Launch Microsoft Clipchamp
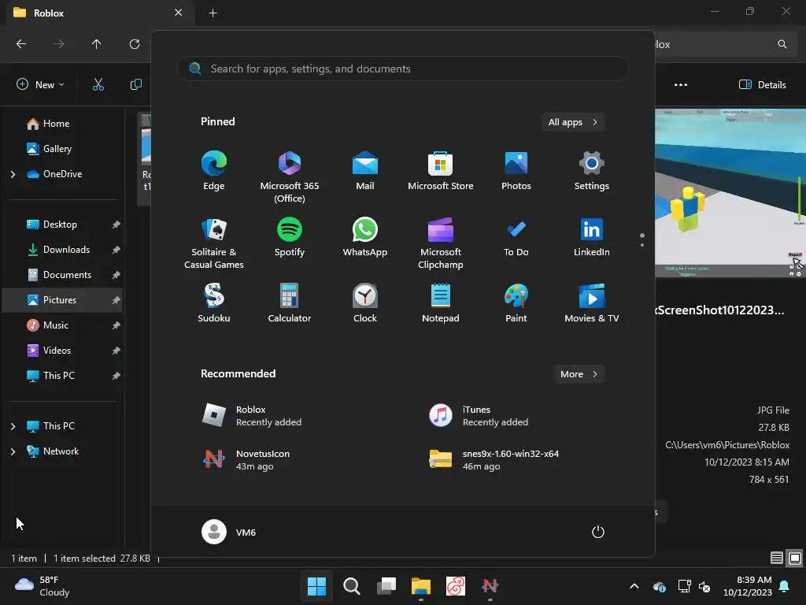The width and height of the screenshot is (806, 605). (441, 243)
